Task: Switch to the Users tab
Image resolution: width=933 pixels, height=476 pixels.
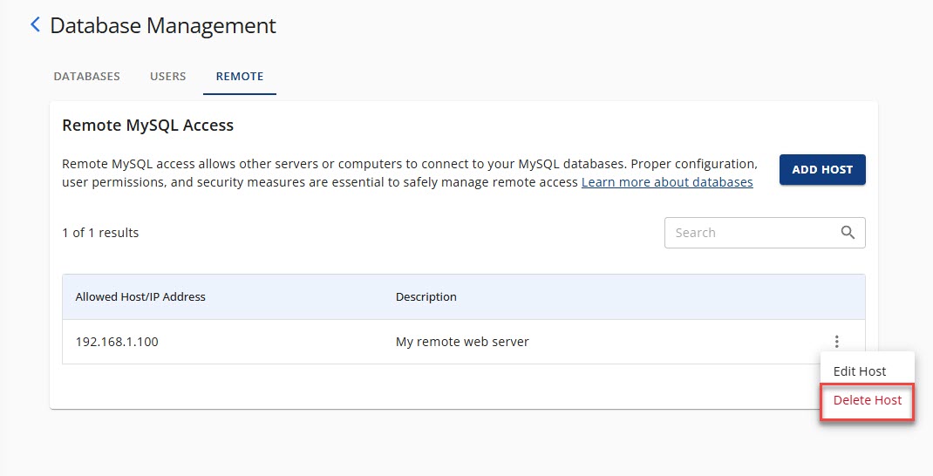Action: click(167, 76)
